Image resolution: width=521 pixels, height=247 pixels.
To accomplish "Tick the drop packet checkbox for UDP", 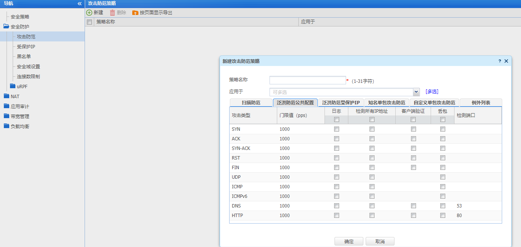I will tap(443, 177).
